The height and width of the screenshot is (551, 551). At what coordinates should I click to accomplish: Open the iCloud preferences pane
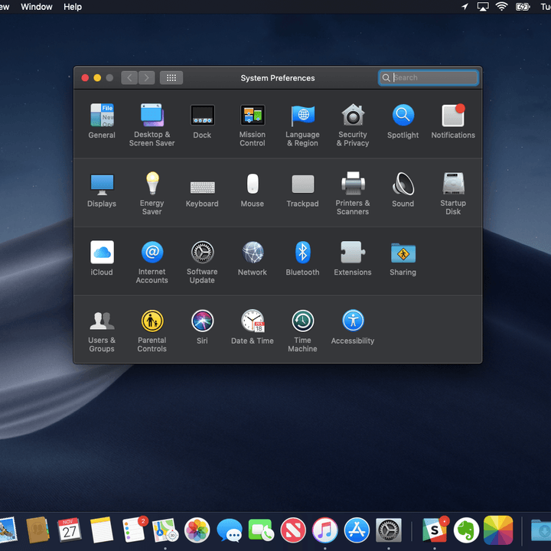[102, 258]
